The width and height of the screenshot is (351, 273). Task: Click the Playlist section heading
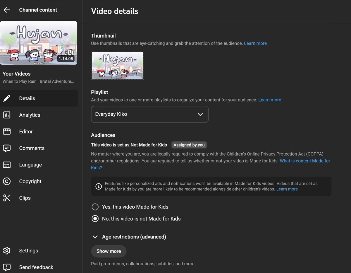coord(99,92)
